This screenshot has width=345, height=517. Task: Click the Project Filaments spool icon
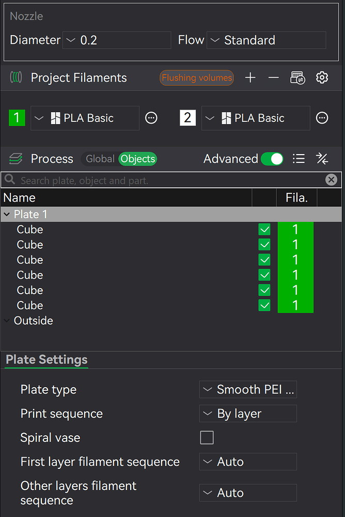[x=16, y=78]
